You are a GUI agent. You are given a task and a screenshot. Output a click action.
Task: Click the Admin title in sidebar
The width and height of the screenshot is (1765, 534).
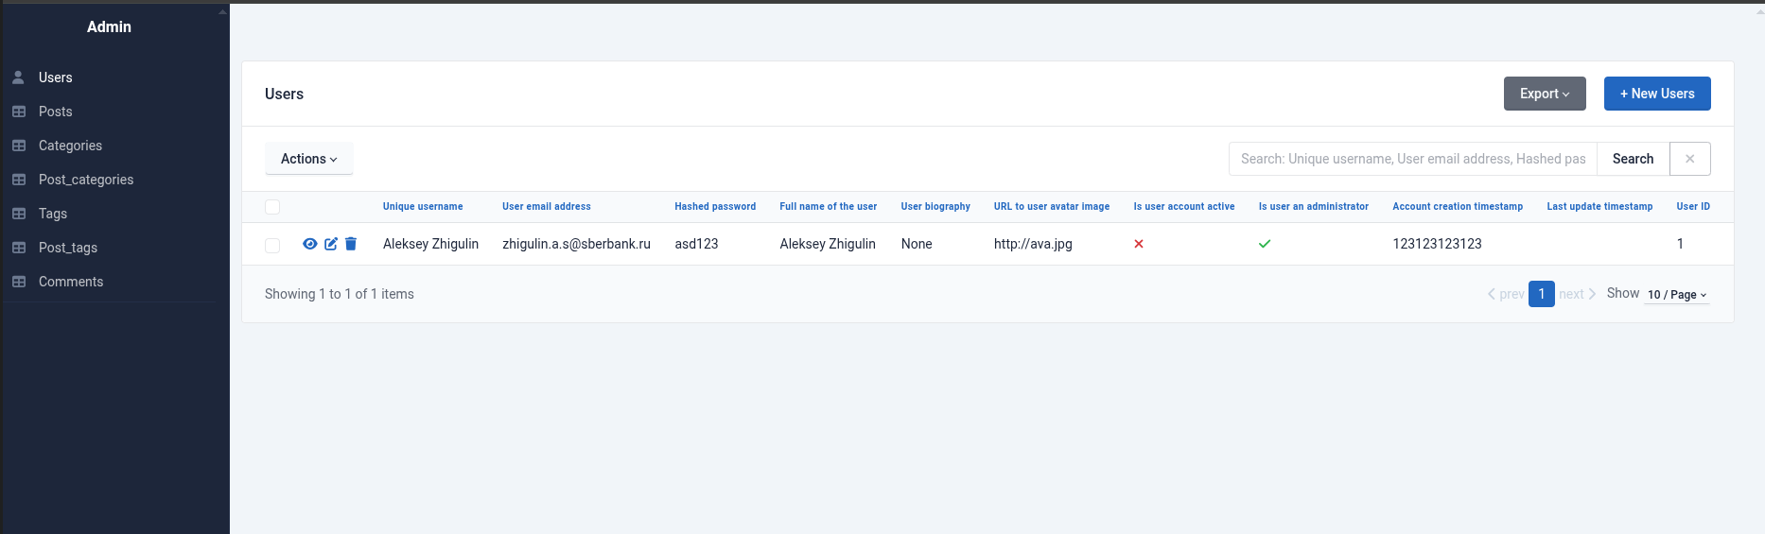[x=109, y=26]
